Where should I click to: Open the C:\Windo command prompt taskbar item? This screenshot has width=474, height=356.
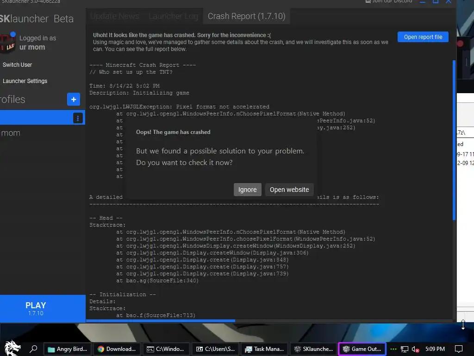click(166, 349)
